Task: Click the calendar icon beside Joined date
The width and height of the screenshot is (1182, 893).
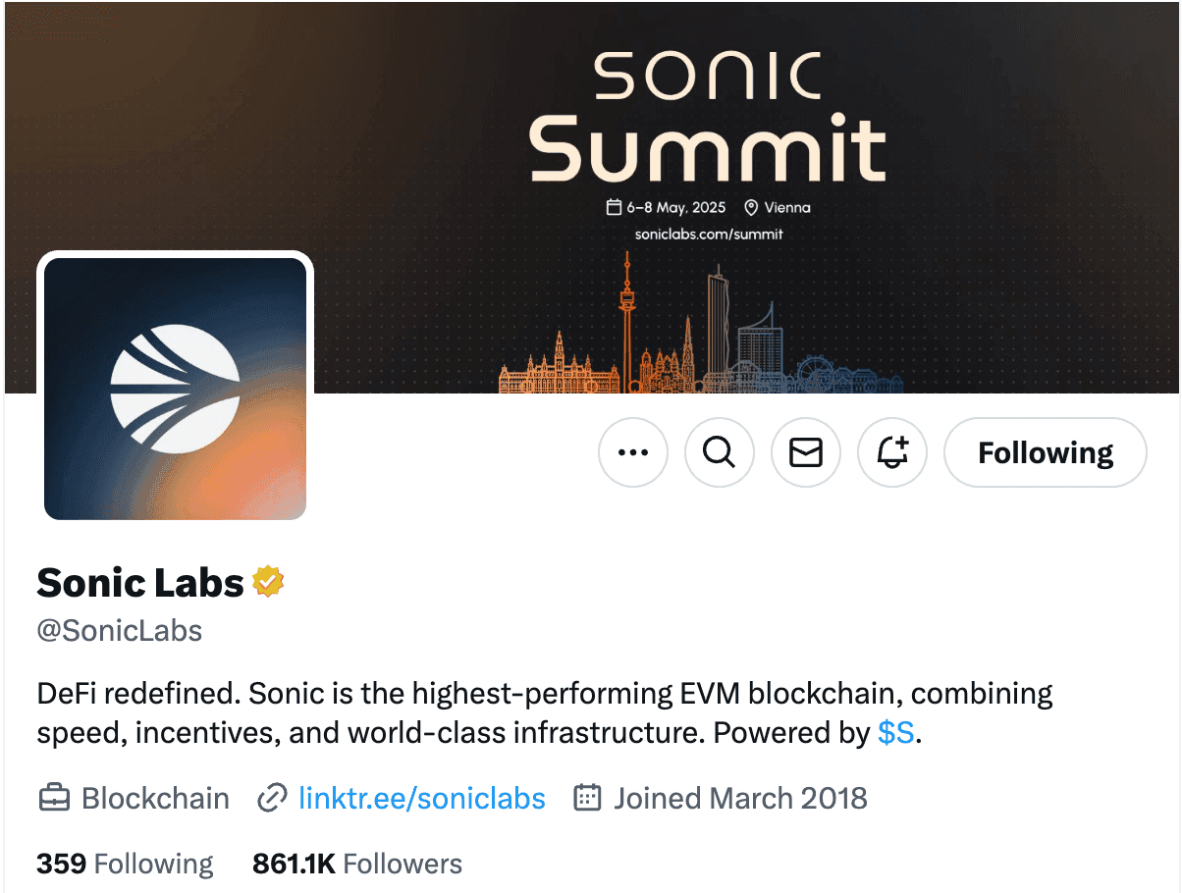Action: [587, 798]
